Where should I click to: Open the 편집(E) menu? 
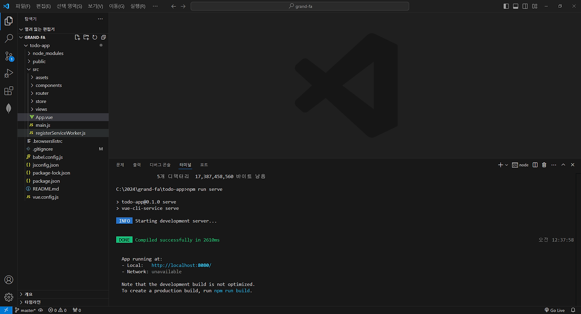(x=44, y=6)
